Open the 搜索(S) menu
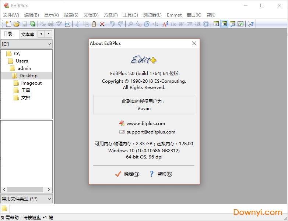The width and height of the screenshot is (288, 221). pos(71,15)
